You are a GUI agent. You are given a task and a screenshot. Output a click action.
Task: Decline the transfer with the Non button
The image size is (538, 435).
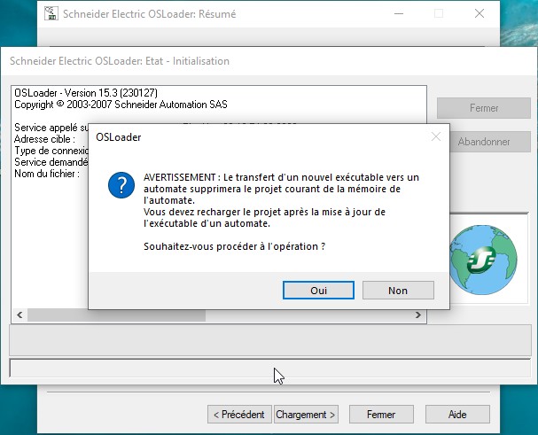pos(398,291)
